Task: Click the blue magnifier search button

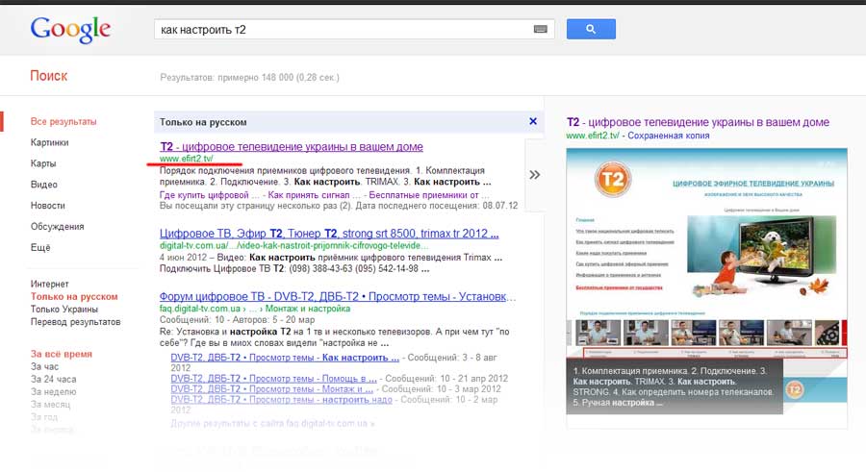Action: coord(591,29)
